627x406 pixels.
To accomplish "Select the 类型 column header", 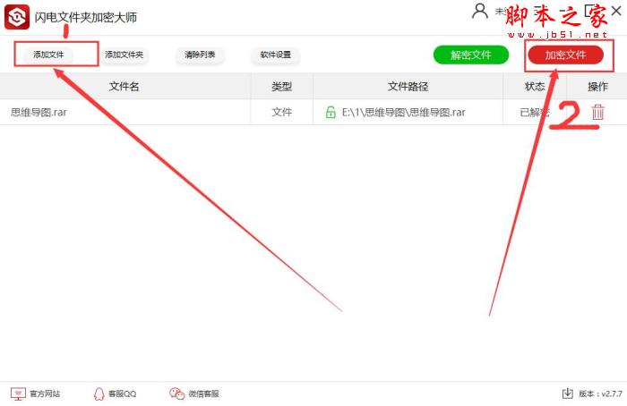I will pos(282,86).
